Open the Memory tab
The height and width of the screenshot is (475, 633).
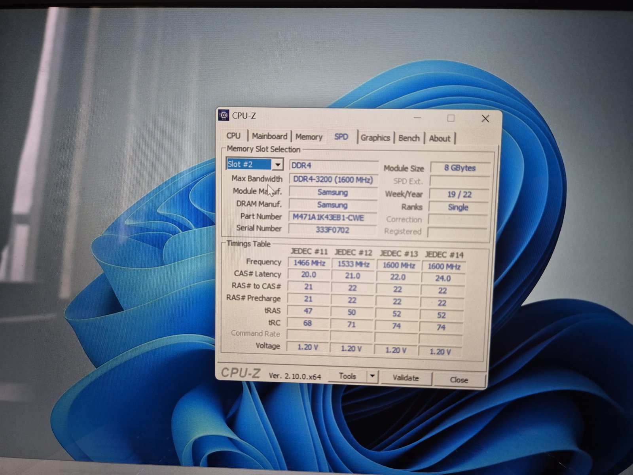309,137
